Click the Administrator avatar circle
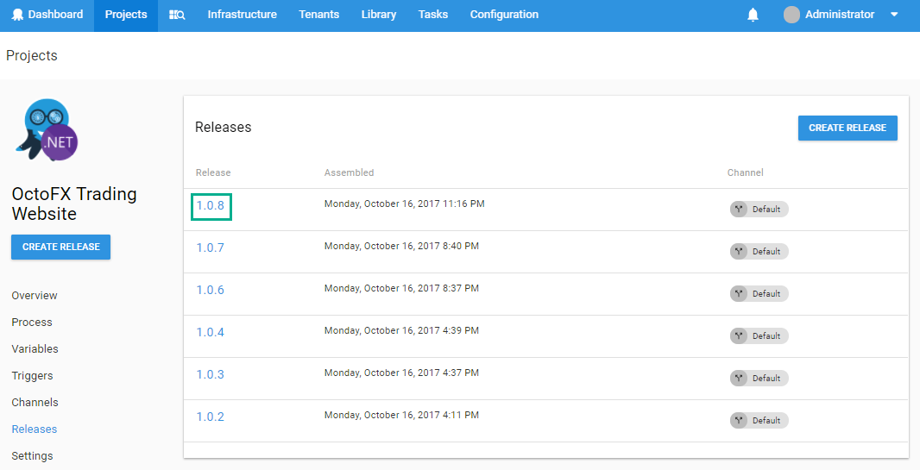The image size is (920, 470). coord(791,15)
